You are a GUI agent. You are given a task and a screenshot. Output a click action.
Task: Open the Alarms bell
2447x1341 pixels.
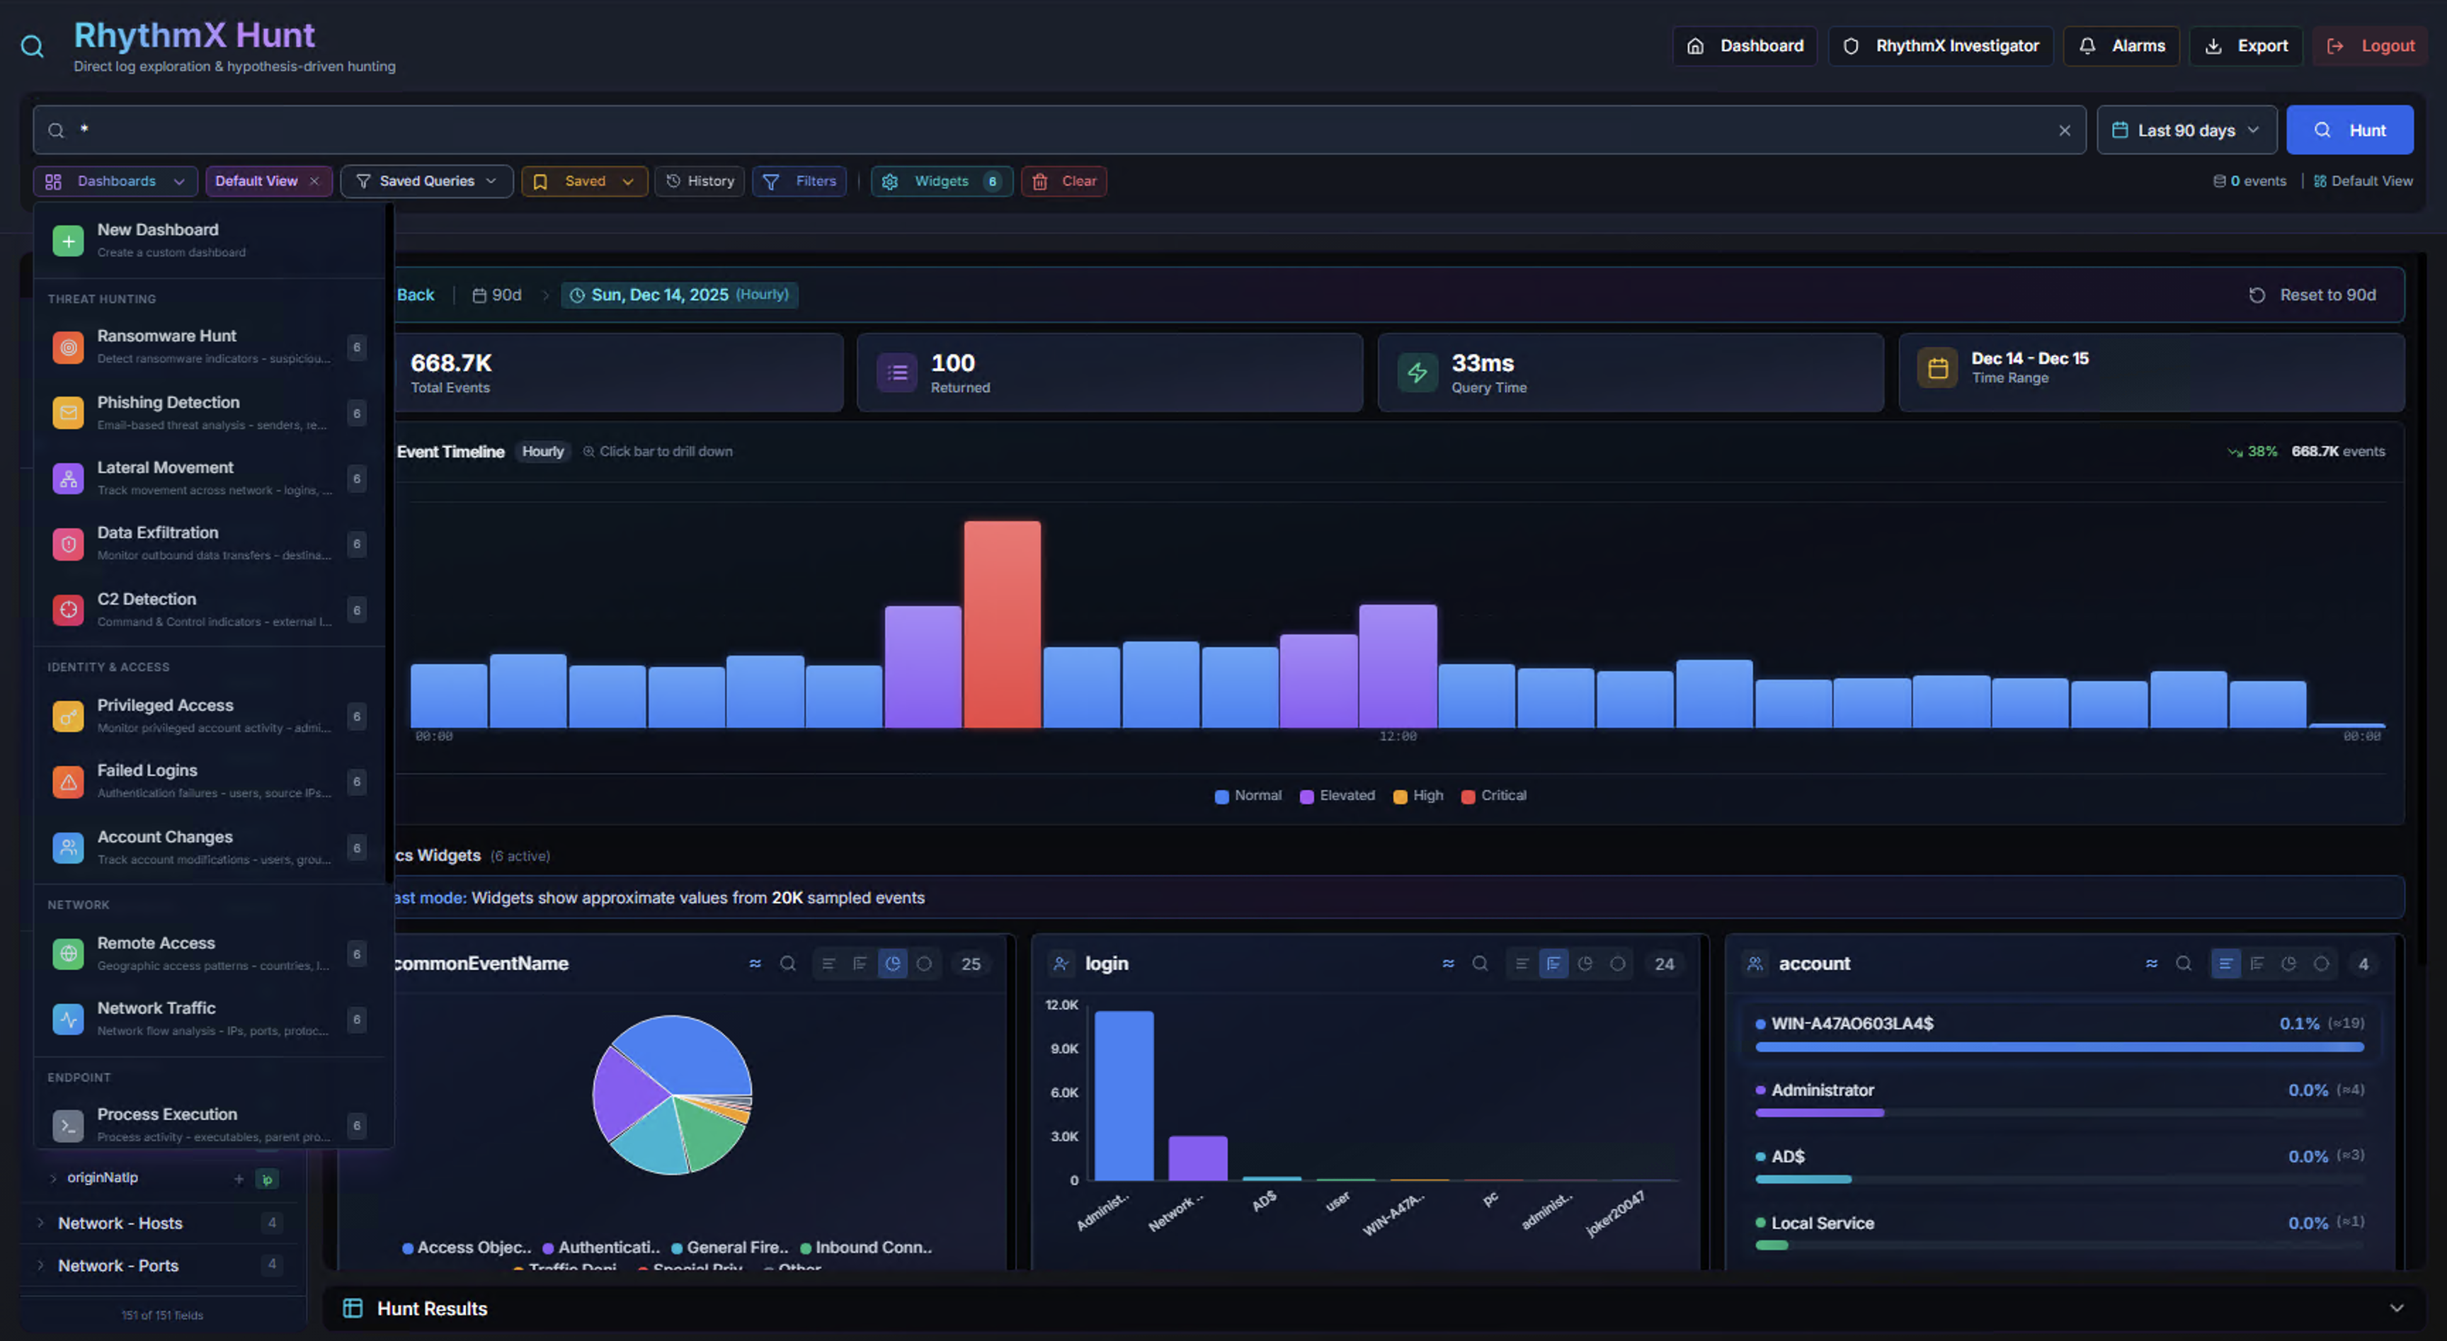(x=2088, y=45)
